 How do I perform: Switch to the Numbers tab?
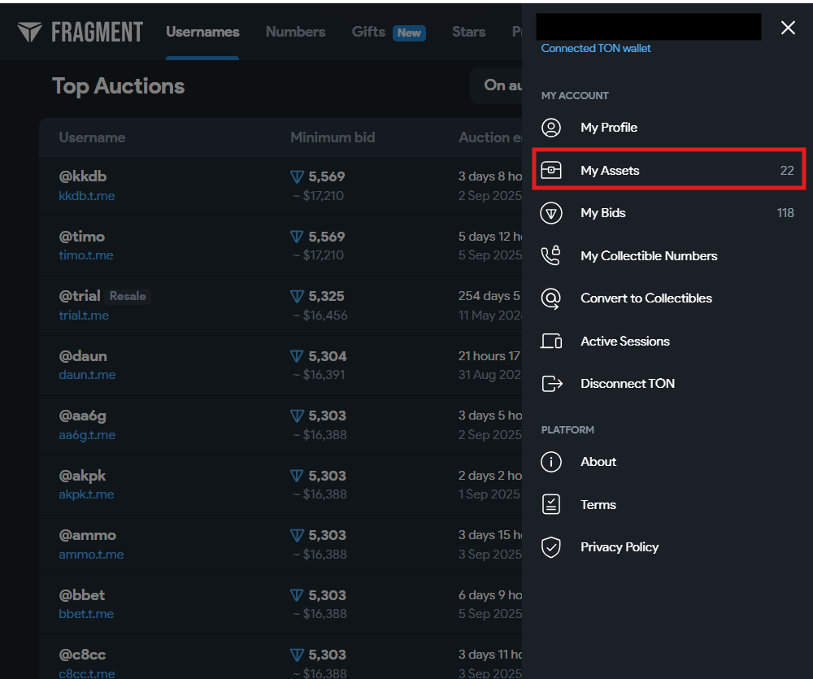point(295,32)
